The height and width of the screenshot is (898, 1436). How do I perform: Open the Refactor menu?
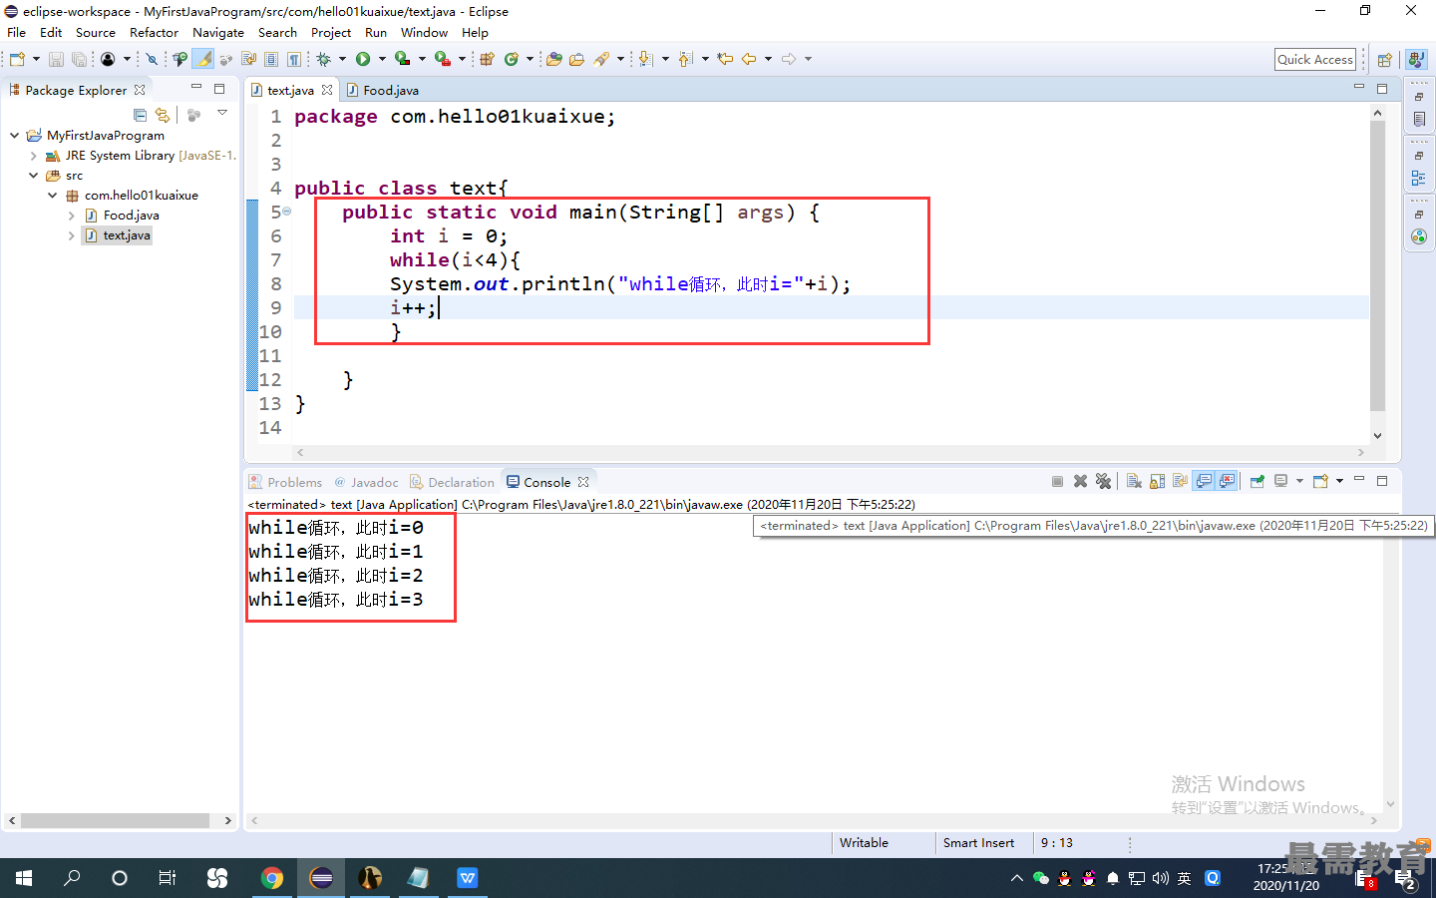point(154,32)
